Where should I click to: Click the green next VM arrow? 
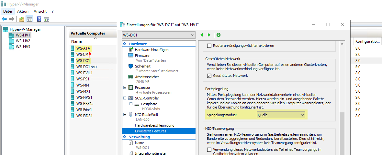pos(209,35)
